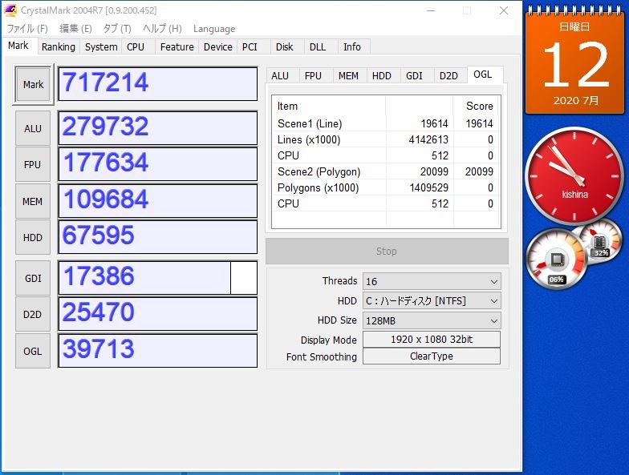Click the CPU meter gauge gadget
629x475 pixels.
[554, 260]
